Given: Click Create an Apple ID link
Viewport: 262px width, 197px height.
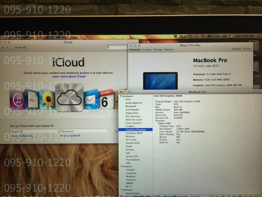Looking at the screenshot, I should click(22, 136).
